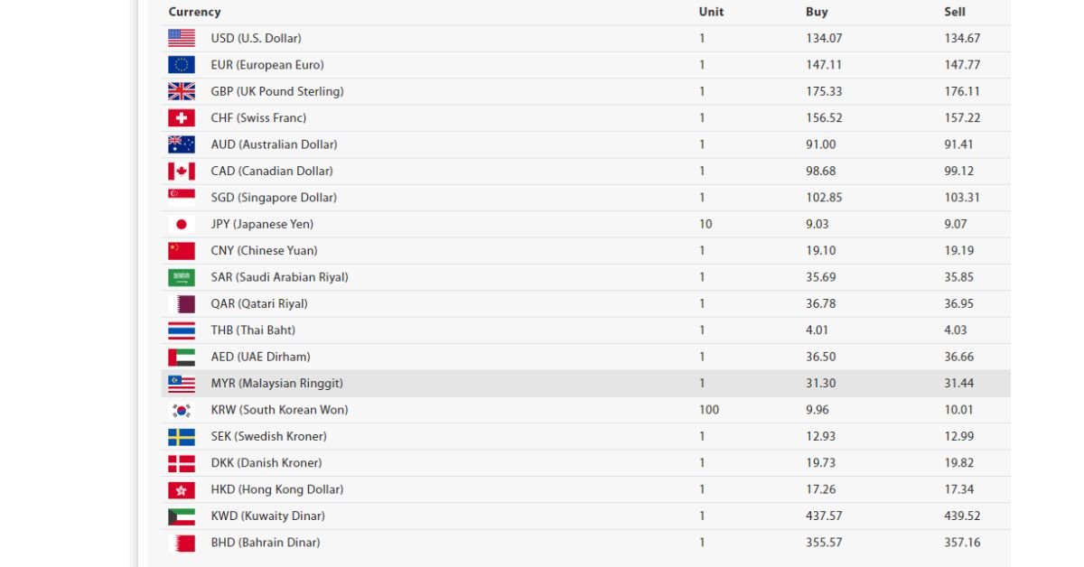This screenshot has width=1084, height=567.
Task: Click the Sell column header
Action: tap(955, 12)
